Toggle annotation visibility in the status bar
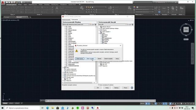 pyautogui.click(x=170, y=104)
